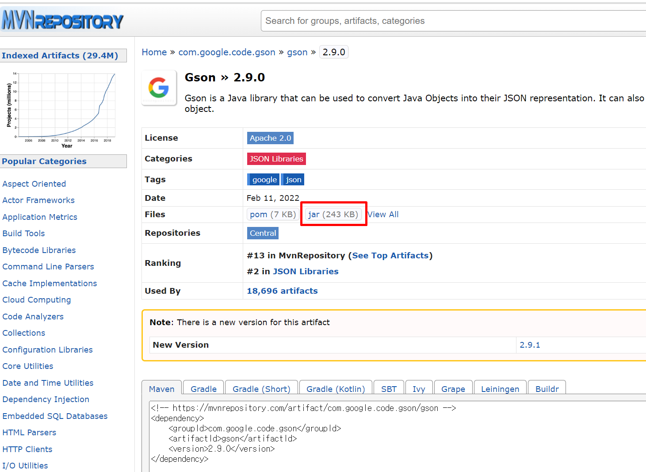Click the google tag

(x=264, y=180)
